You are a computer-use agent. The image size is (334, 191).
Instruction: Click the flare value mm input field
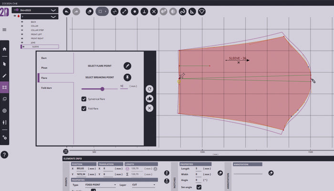click(123, 86)
